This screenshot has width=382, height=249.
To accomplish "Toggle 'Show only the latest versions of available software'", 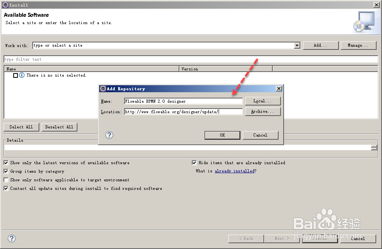I will click(6, 163).
